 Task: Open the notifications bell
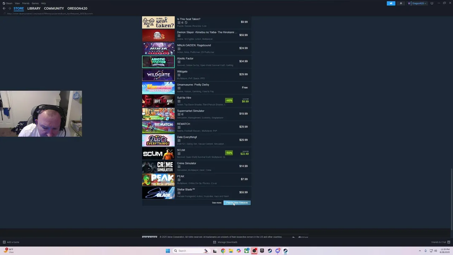[401, 3]
